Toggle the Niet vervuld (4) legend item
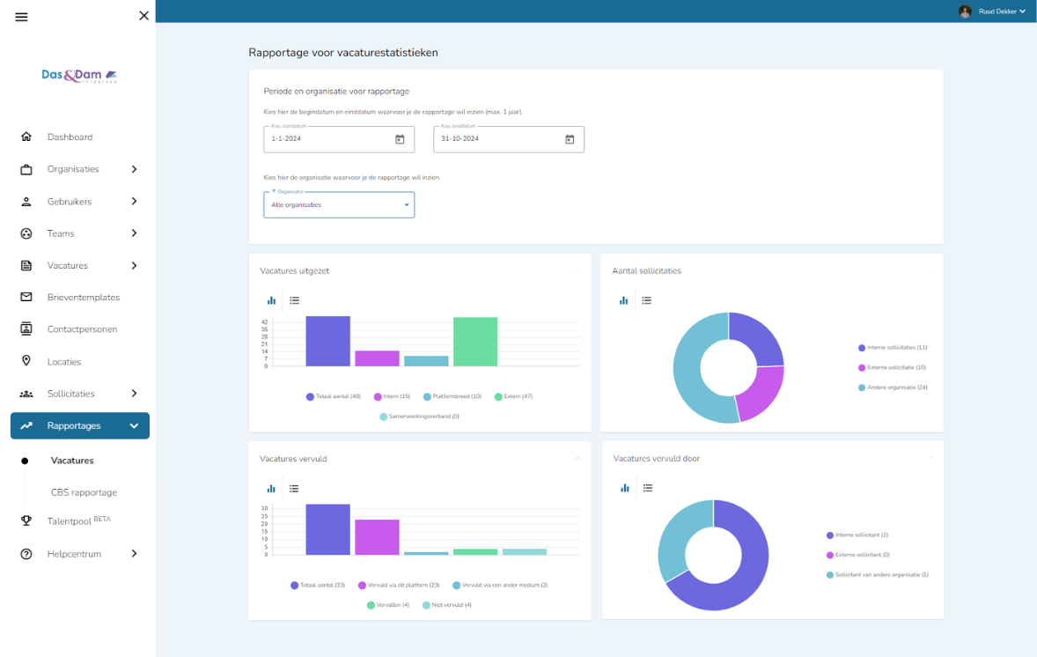The height and width of the screenshot is (657, 1037). pyautogui.click(x=447, y=605)
